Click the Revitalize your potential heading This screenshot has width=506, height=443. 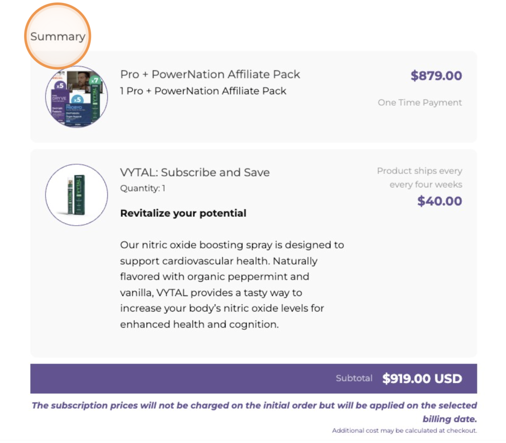pos(183,213)
